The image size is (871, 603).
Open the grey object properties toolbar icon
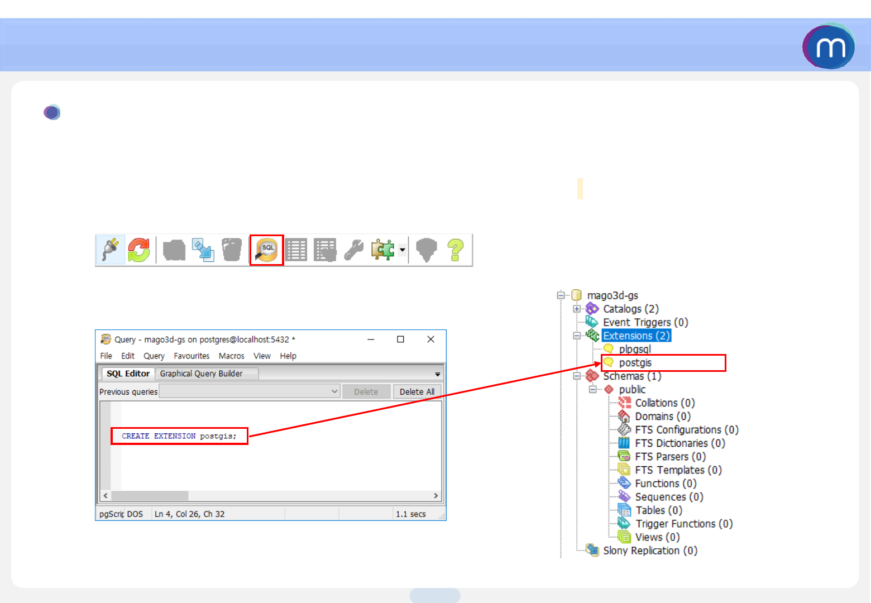pyautogui.click(x=174, y=250)
